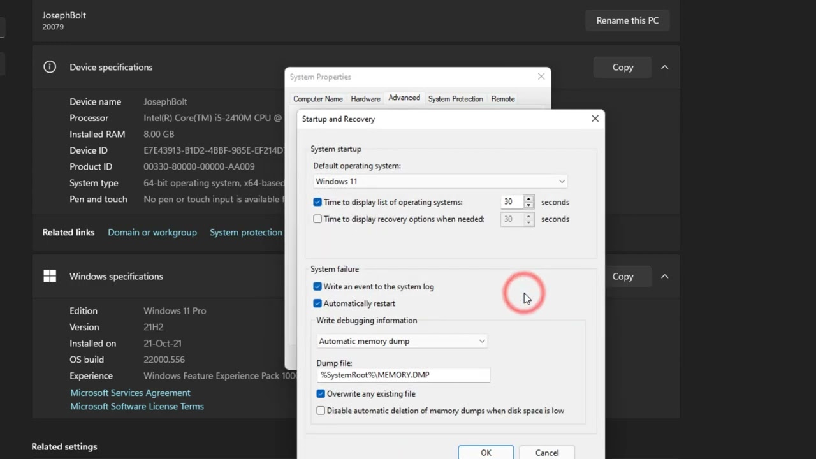Open the Default operating system dropdown
The height and width of the screenshot is (459, 816).
[440, 181]
